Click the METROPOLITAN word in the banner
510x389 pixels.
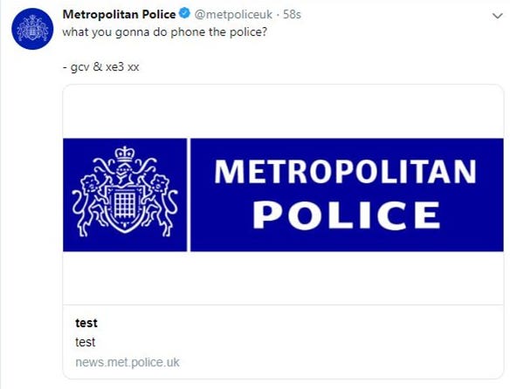point(346,172)
